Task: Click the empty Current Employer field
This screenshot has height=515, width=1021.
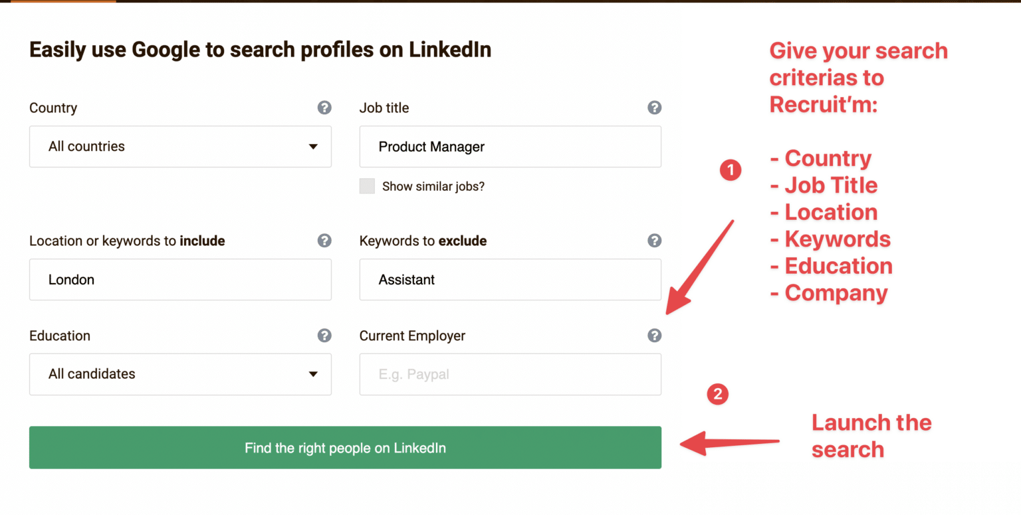Action: [510, 374]
